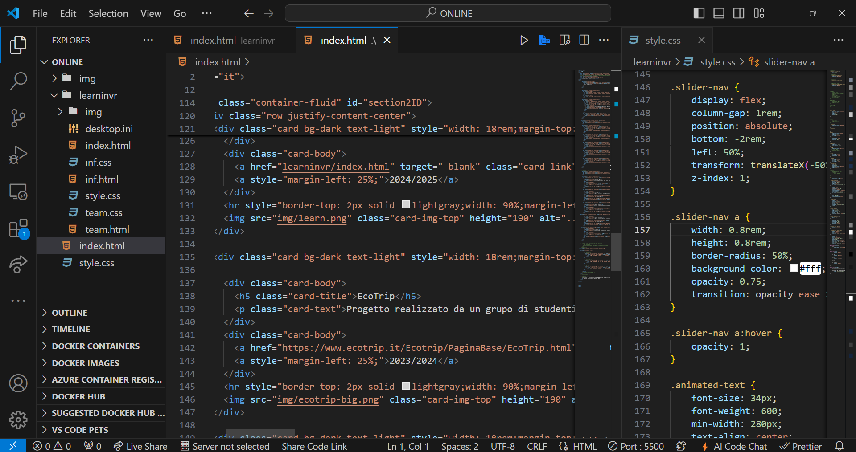Change language mode HTML in status bar

pyautogui.click(x=584, y=446)
